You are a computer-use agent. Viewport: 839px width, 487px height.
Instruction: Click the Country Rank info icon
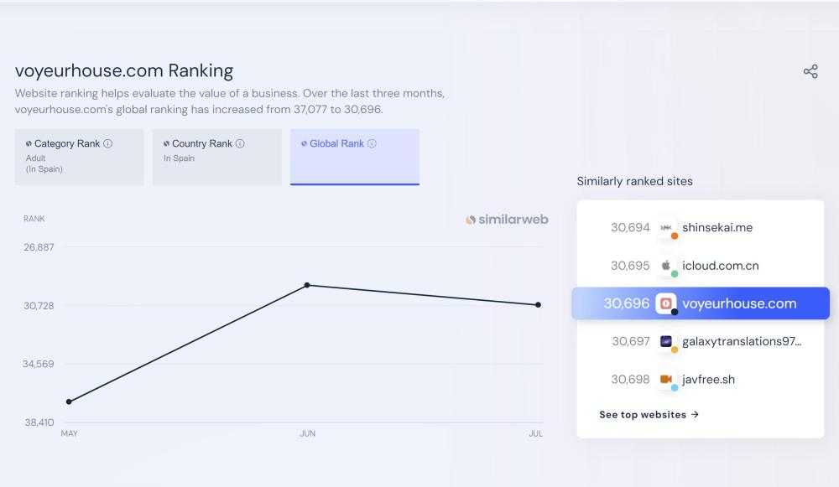[241, 143]
